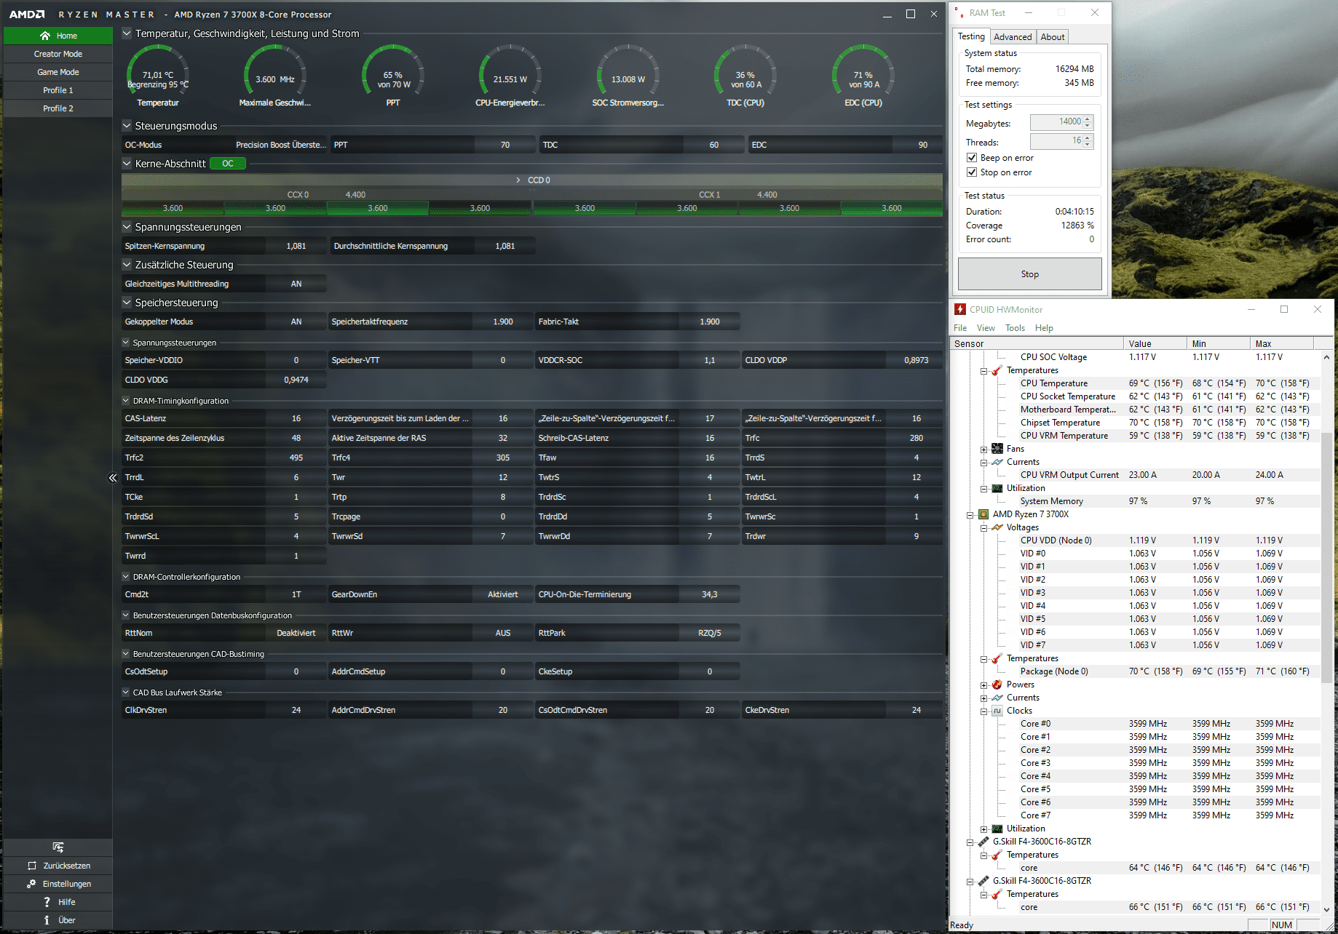1338x934 pixels.
Task: Click Speichertaktfrequenz 1.900 value
Action: 503,322
